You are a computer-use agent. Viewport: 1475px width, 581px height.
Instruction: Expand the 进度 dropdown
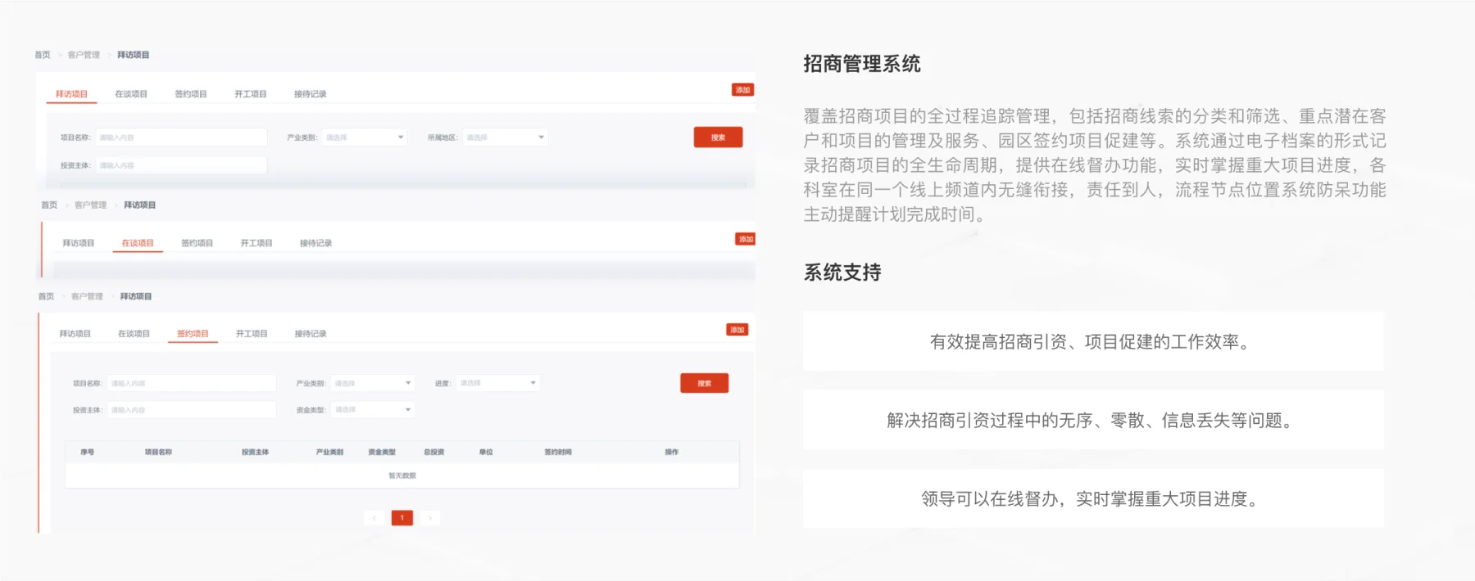point(497,383)
